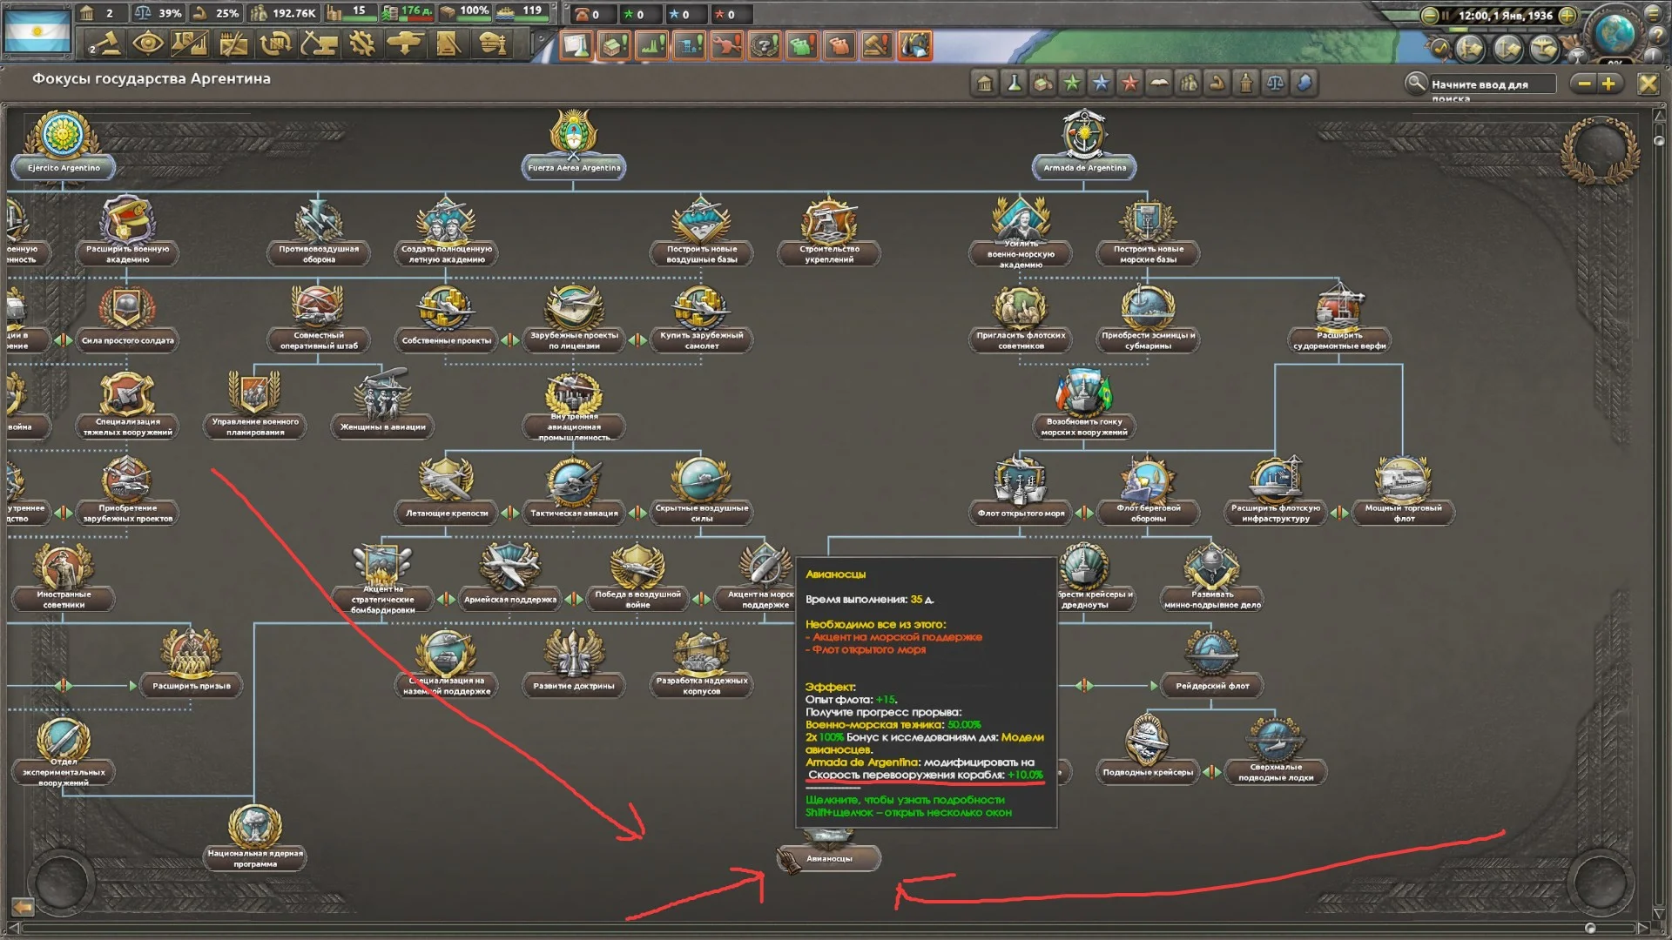Open the main menu hamburger button
The height and width of the screenshot is (940, 1672).
(1654, 12)
